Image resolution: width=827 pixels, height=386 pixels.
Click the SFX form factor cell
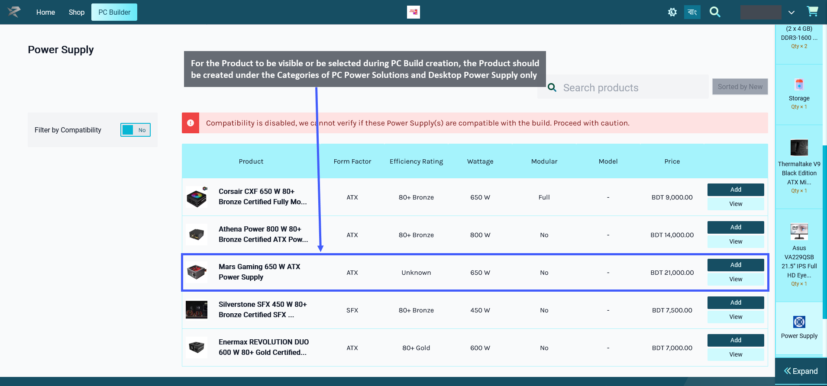point(352,310)
